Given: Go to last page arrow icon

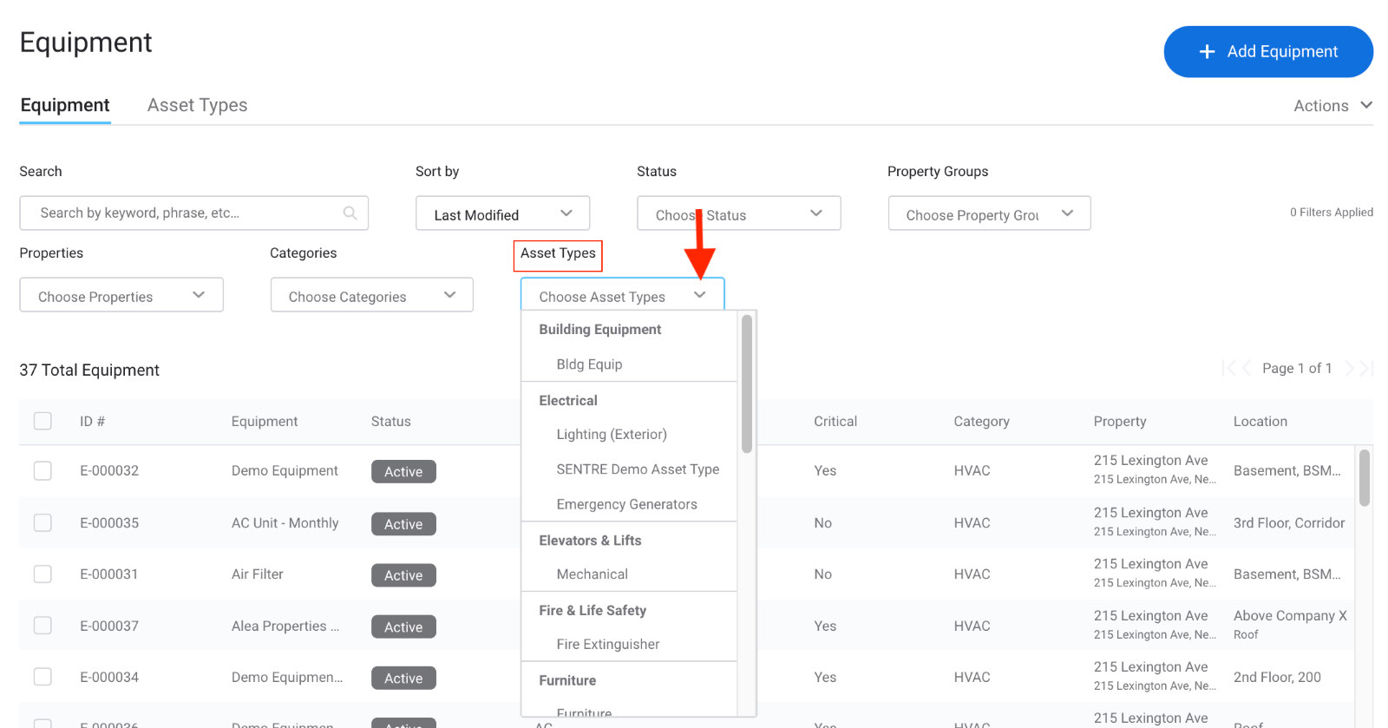Looking at the screenshot, I should (x=1366, y=369).
